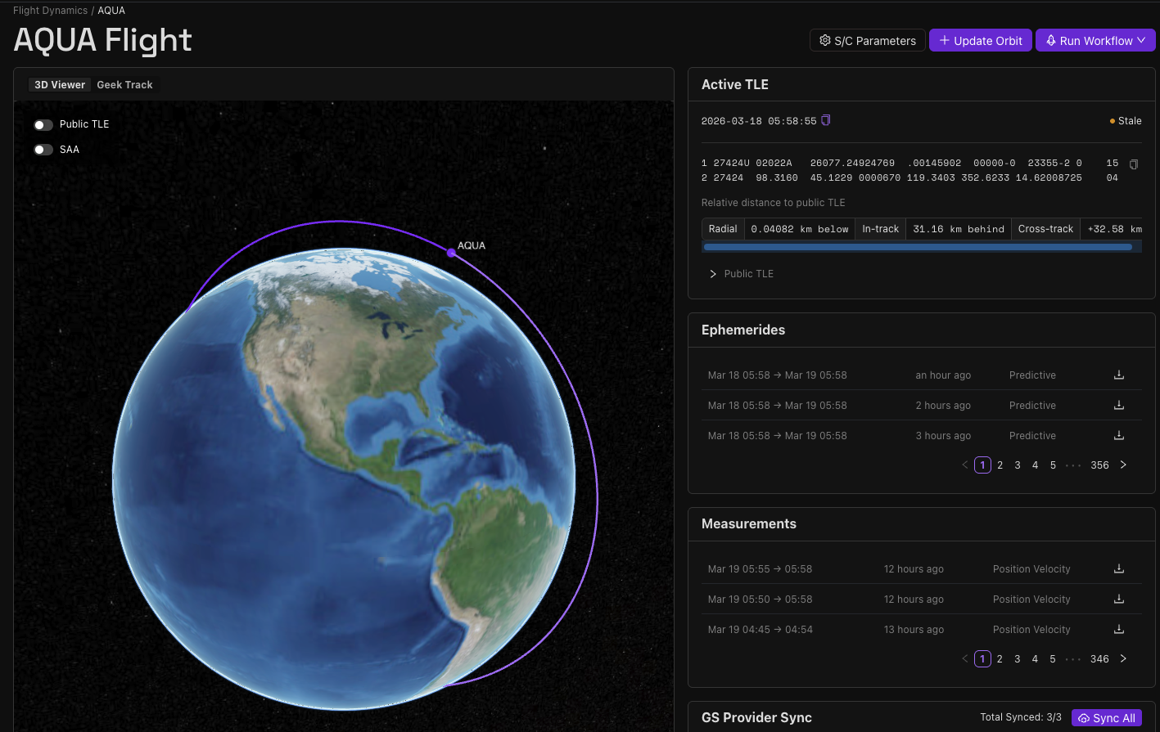Open Flight Dynamics breadcrumb link
Viewport: 1160px width, 732px height.
50,11
